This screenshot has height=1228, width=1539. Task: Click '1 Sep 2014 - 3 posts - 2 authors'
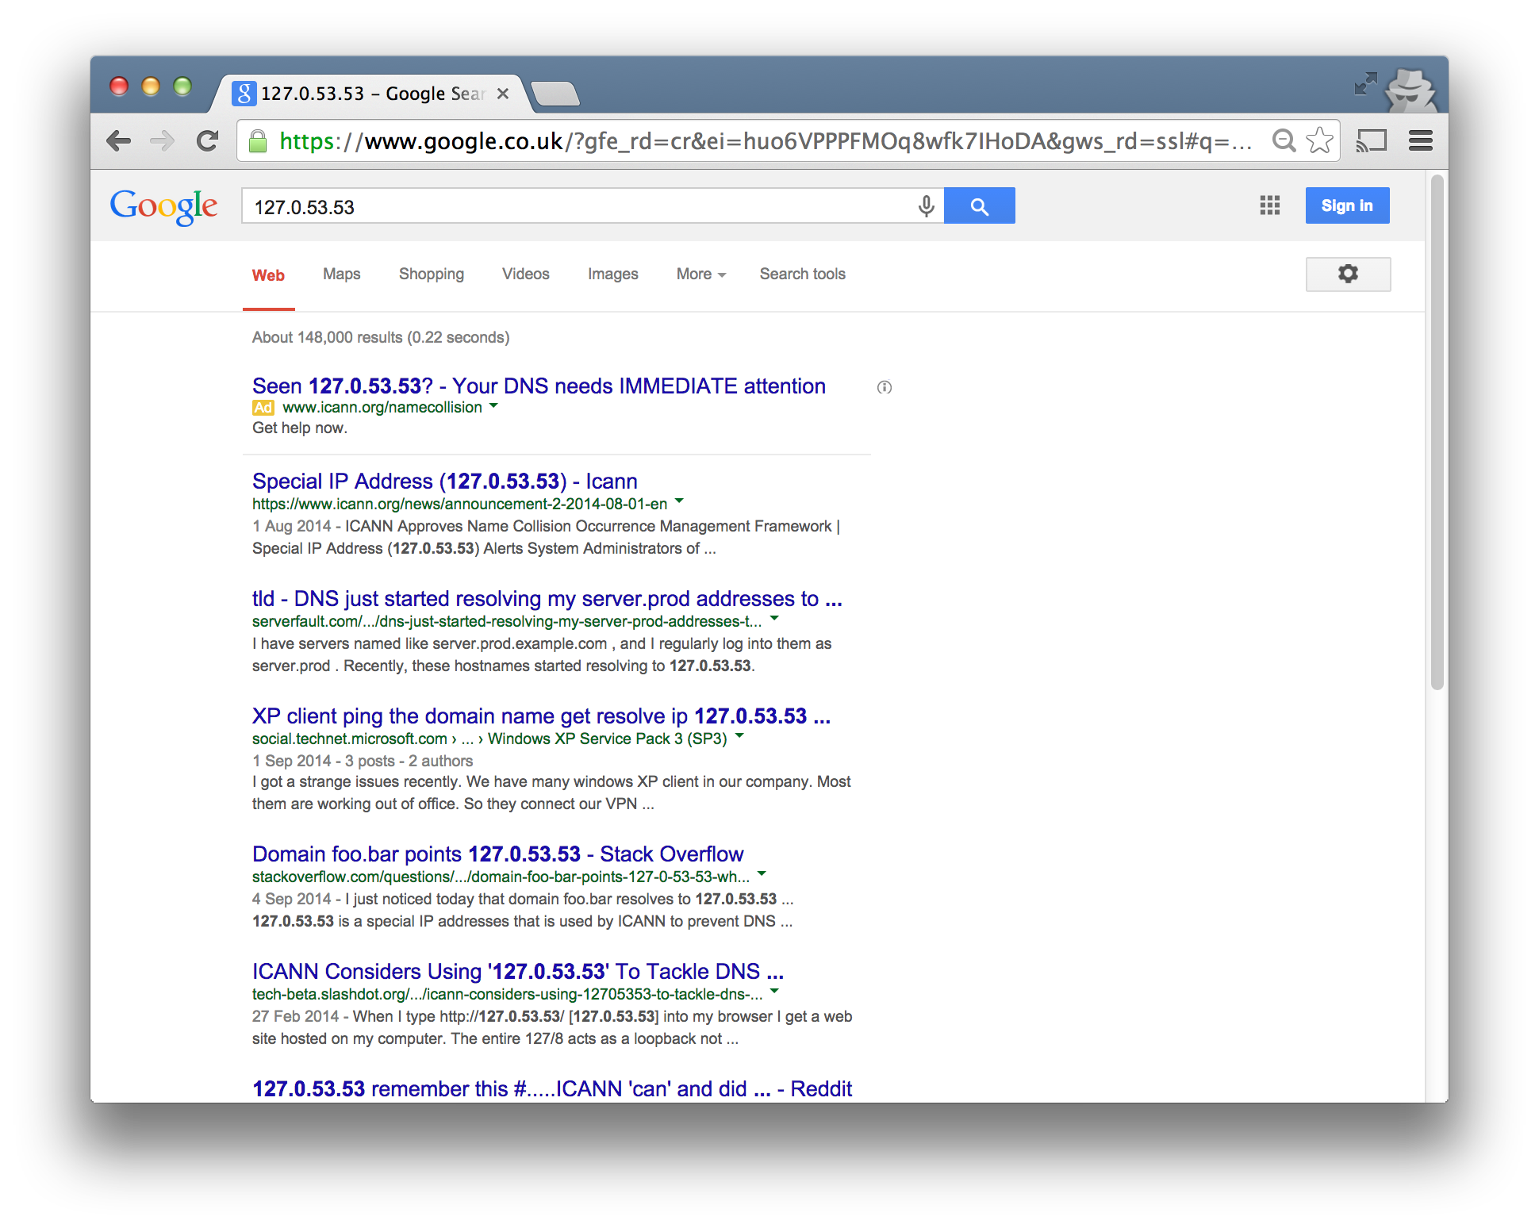click(x=363, y=762)
